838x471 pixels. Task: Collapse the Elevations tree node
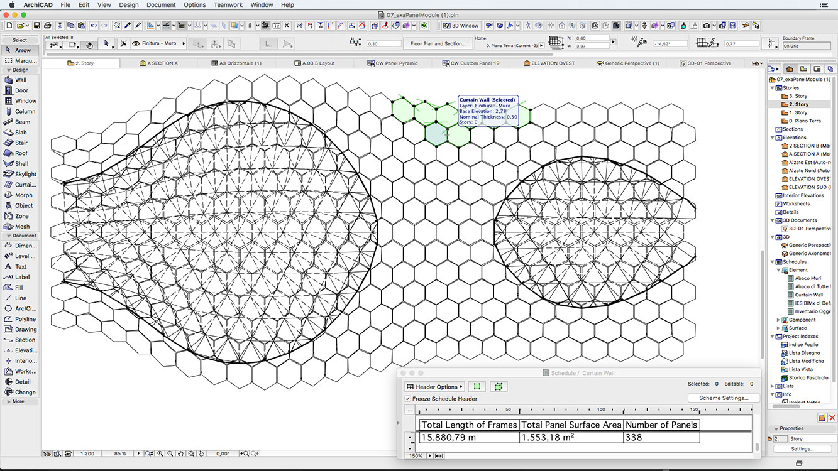773,138
